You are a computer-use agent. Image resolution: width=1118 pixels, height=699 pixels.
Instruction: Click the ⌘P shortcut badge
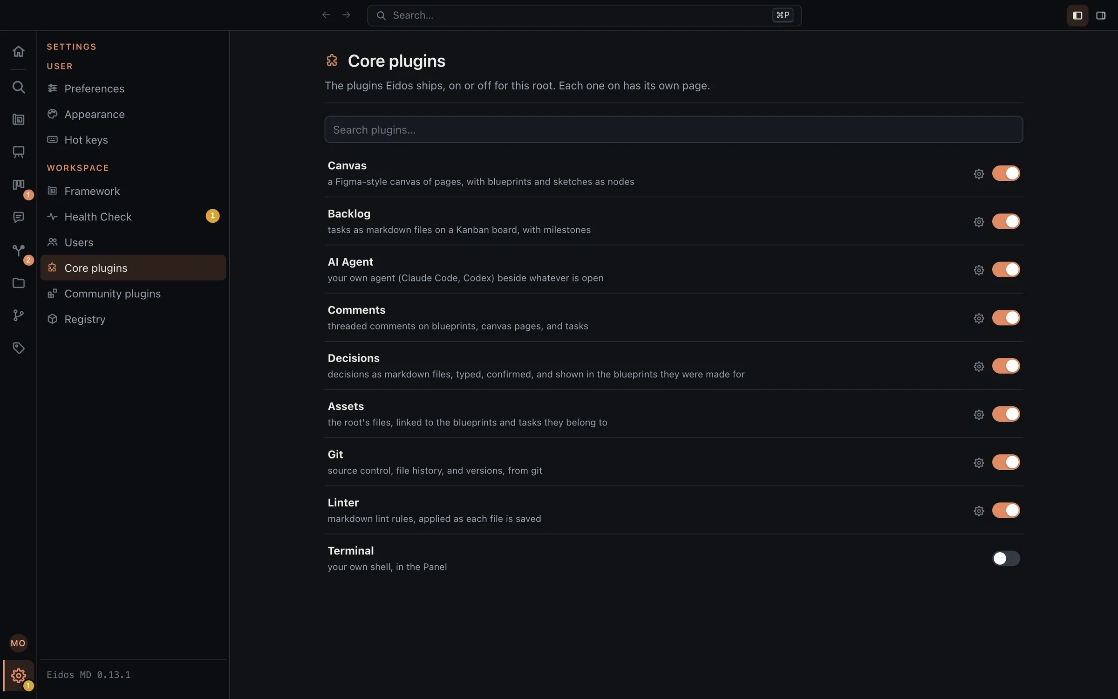[x=783, y=15]
